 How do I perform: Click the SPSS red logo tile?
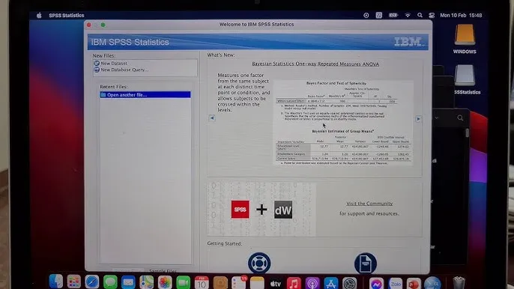(240, 210)
